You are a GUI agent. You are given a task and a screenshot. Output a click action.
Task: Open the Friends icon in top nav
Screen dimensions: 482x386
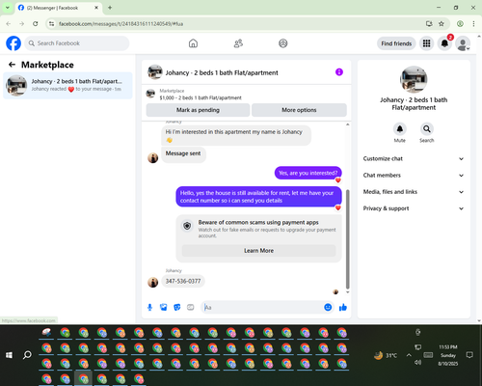tap(238, 43)
